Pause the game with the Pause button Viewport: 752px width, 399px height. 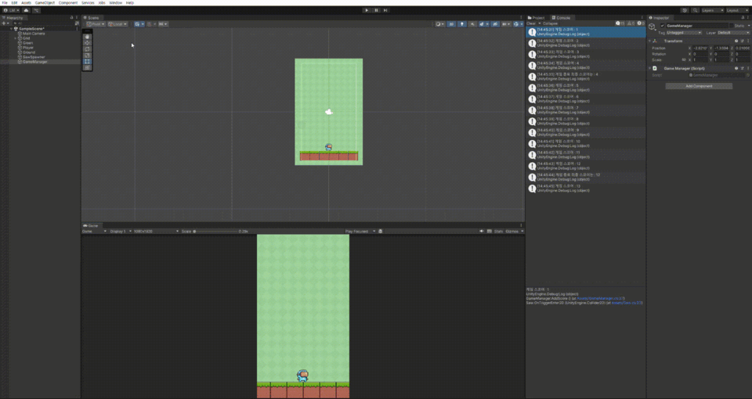tap(376, 10)
